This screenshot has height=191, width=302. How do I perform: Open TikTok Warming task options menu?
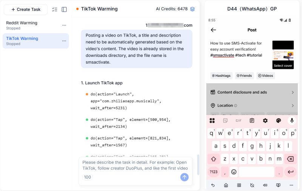pos(64,41)
